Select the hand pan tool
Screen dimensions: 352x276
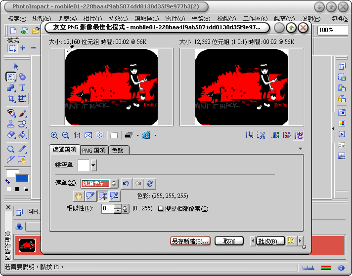pos(79,196)
